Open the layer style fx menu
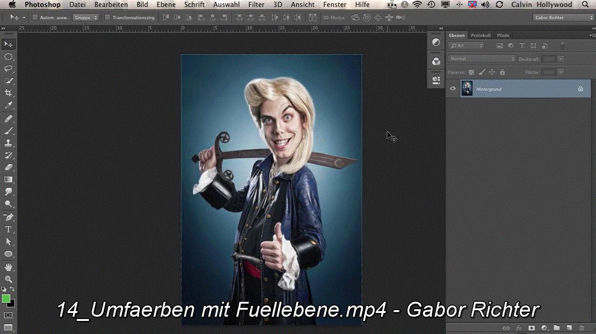Viewport: 596px width, 334px height. [519, 328]
